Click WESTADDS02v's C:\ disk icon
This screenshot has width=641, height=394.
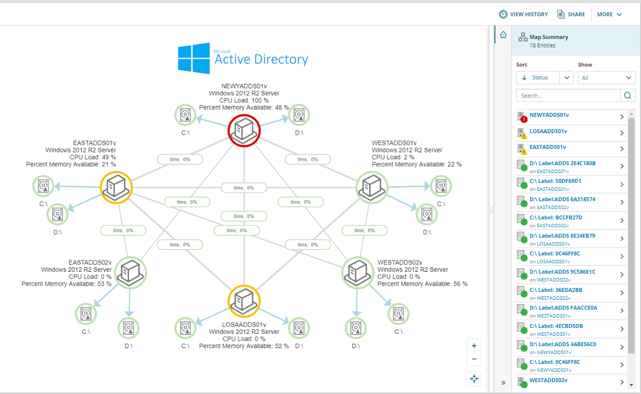click(x=398, y=314)
